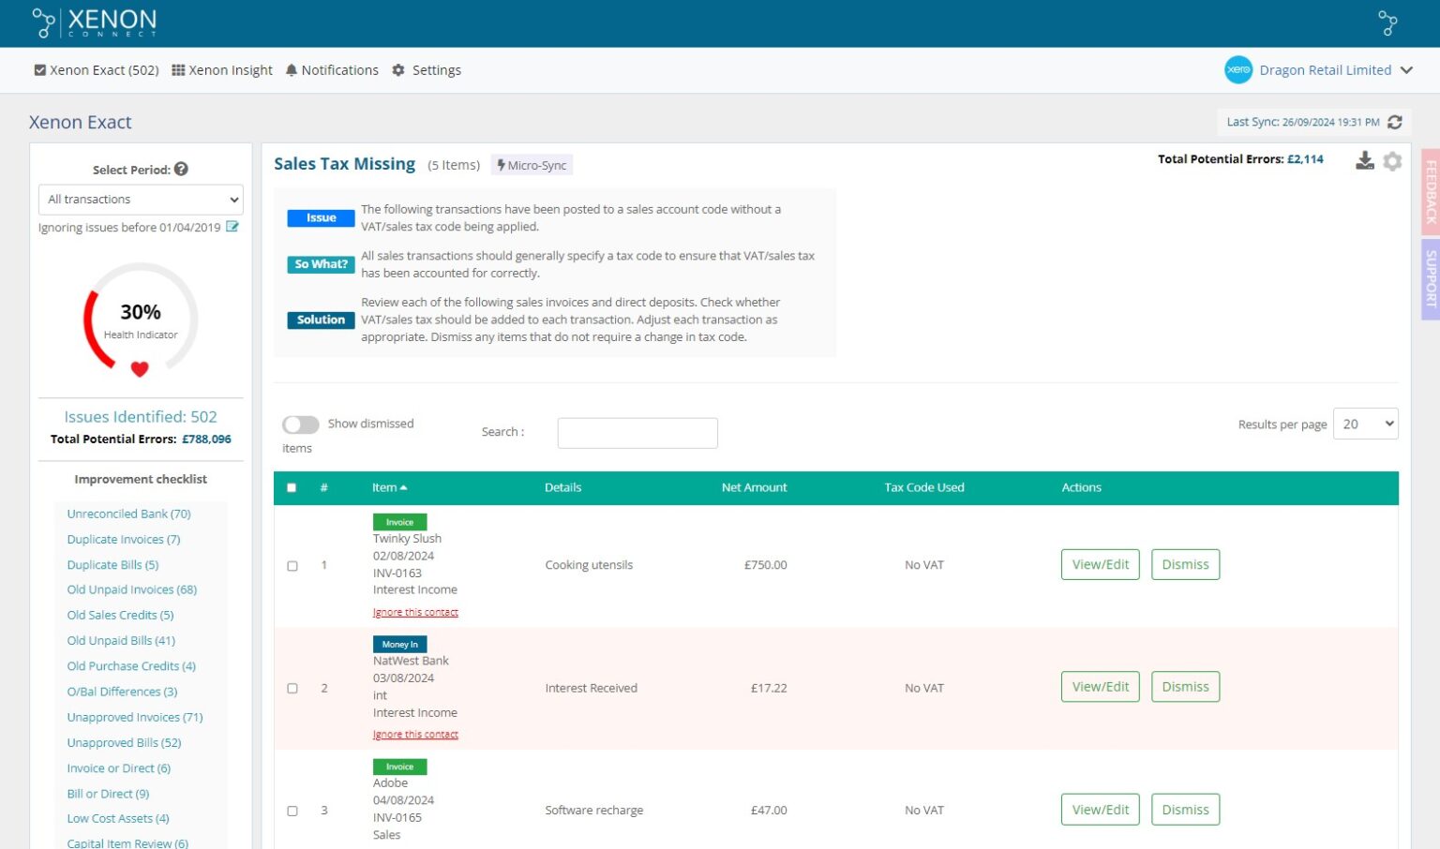The width and height of the screenshot is (1440, 849).
Task: Click the Xero organisation logo icon
Action: pos(1237,70)
